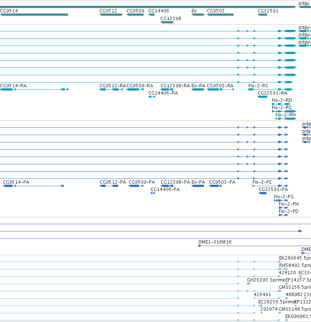
Task: Click the EK280645 EST label
Action: click(295, 258)
